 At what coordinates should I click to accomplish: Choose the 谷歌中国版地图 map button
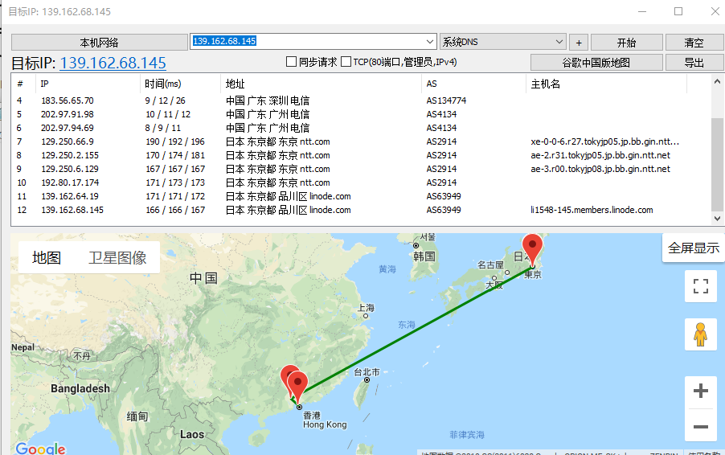(596, 63)
